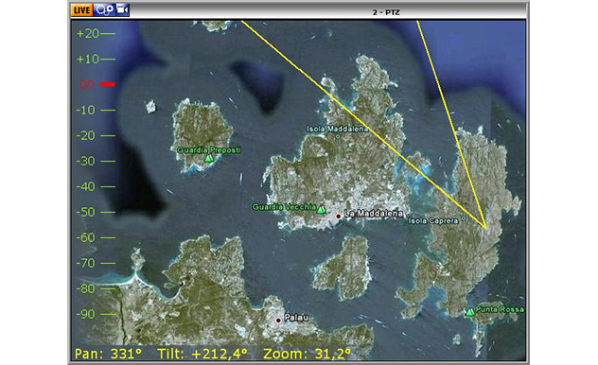
Task: Click the orange LIVE indicator button
Action: coord(81,9)
